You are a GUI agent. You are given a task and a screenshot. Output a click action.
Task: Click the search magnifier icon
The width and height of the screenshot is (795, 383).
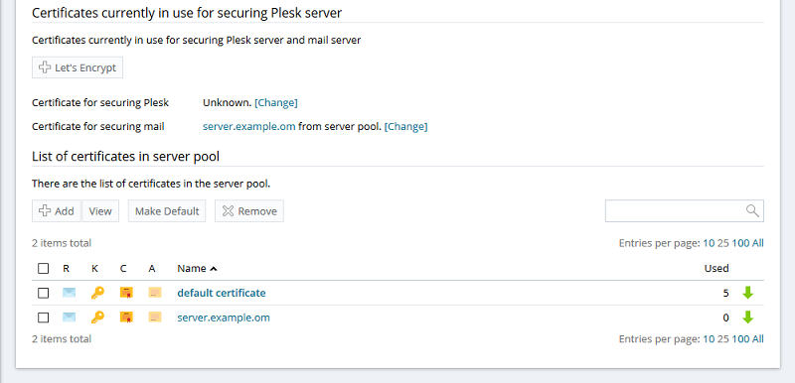tap(752, 211)
